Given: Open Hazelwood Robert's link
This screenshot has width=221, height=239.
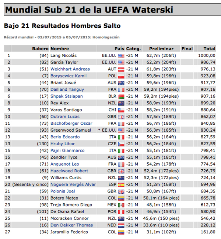Looking at the screenshot, I should (69, 171).
